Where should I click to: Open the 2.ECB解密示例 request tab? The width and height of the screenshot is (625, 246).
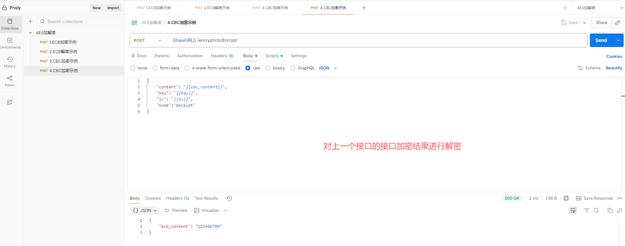pos(212,8)
